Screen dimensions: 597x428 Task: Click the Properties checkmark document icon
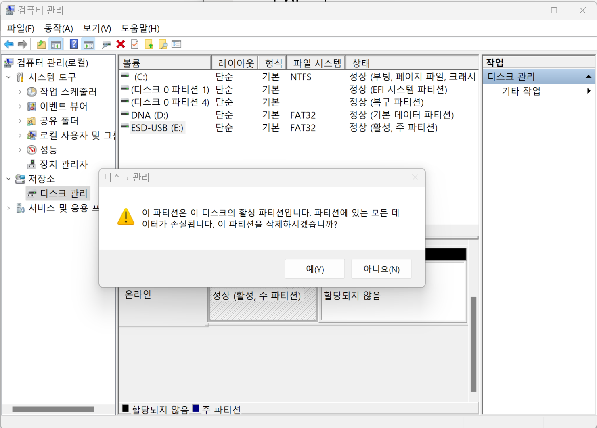coord(135,44)
